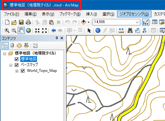Toggle the ベースマップ layer checkbox

tap(16, 65)
